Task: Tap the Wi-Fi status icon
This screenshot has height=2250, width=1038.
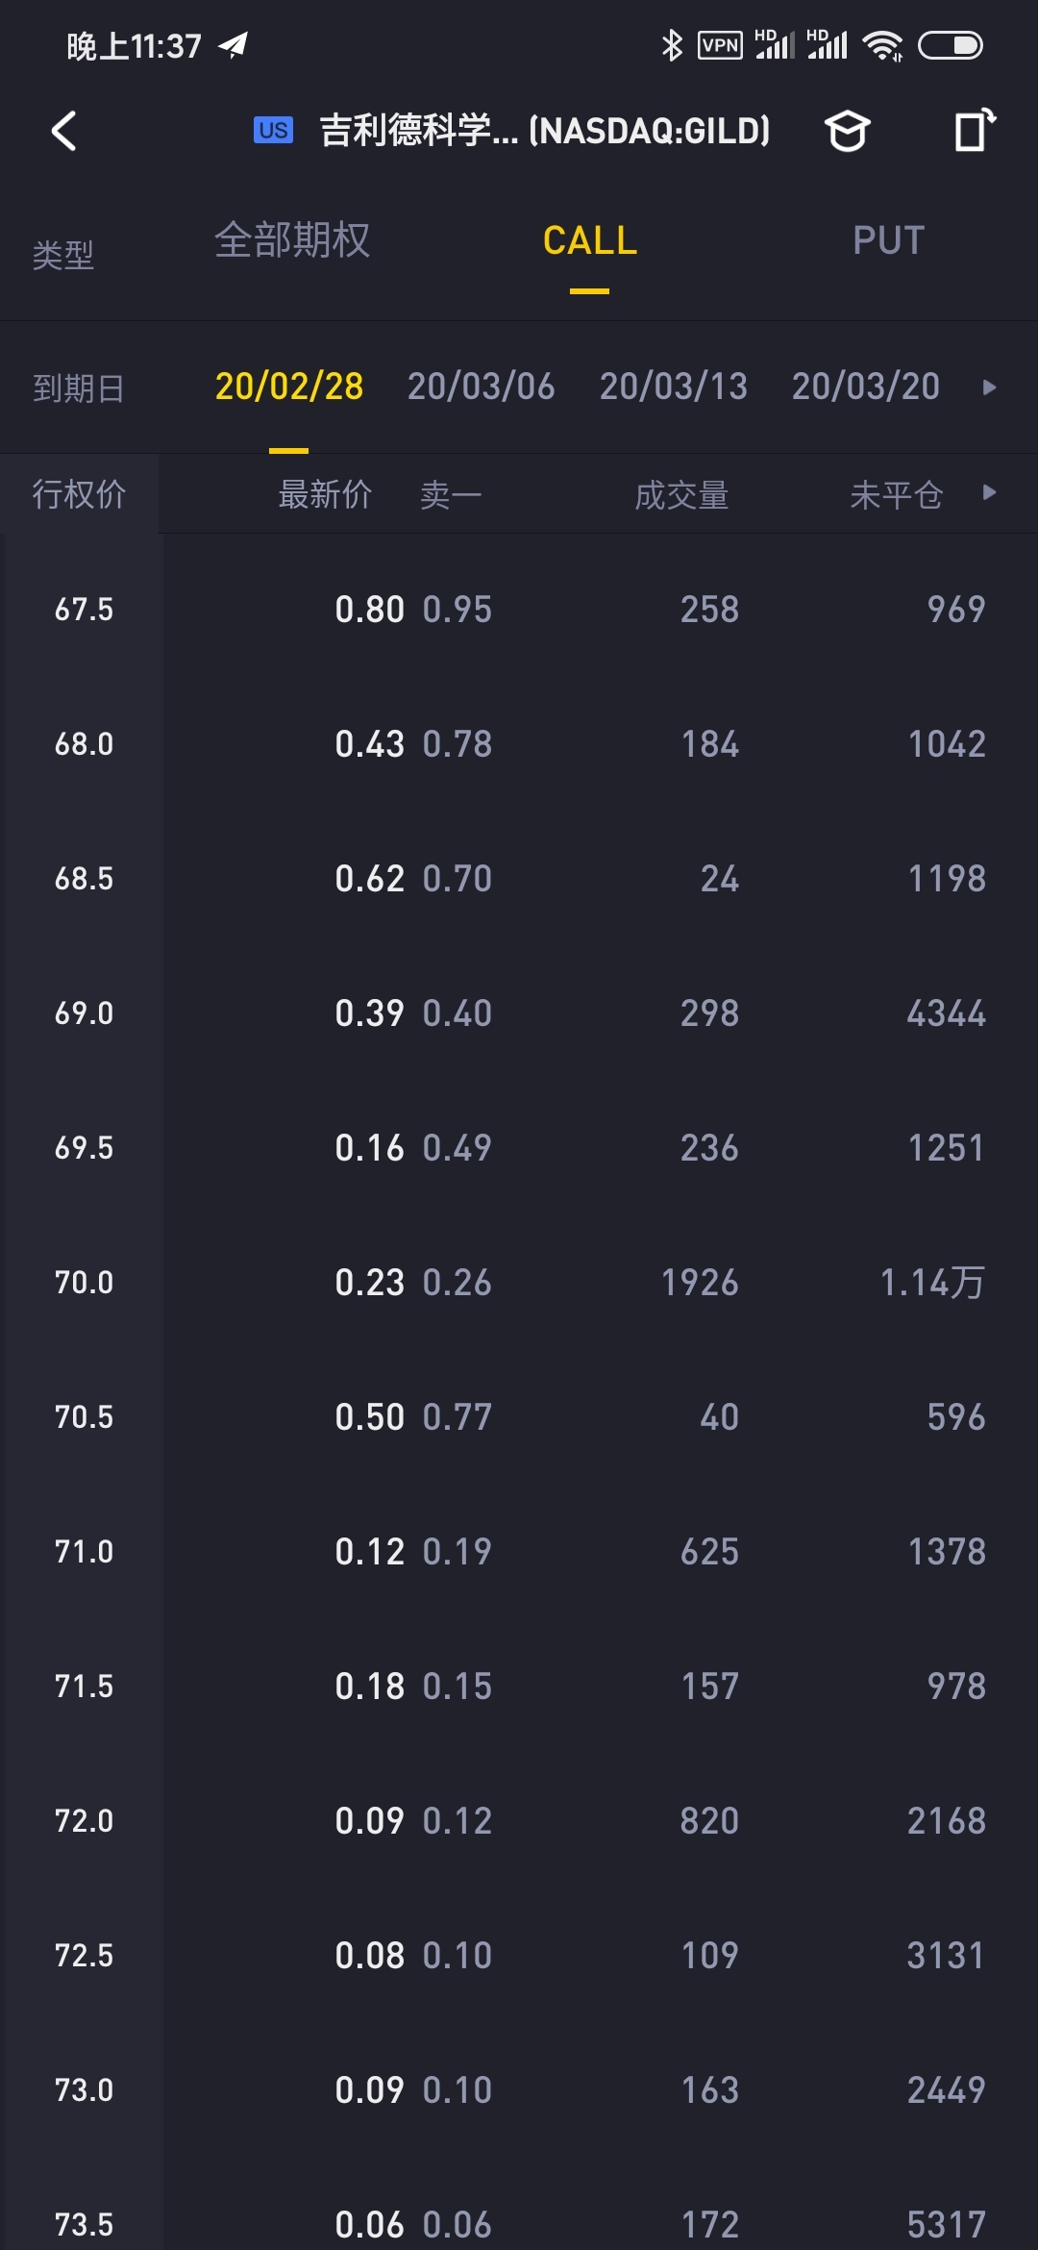Action: coord(882,45)
